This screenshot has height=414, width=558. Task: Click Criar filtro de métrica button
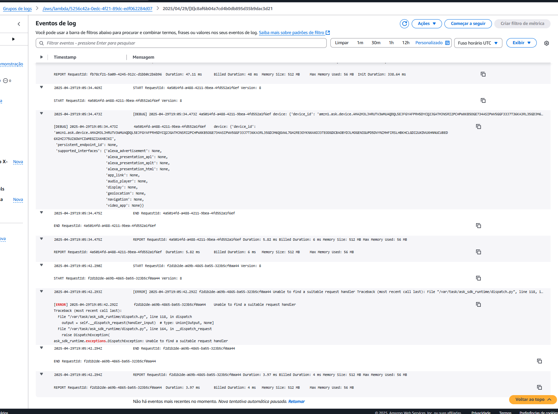(522, 24)
